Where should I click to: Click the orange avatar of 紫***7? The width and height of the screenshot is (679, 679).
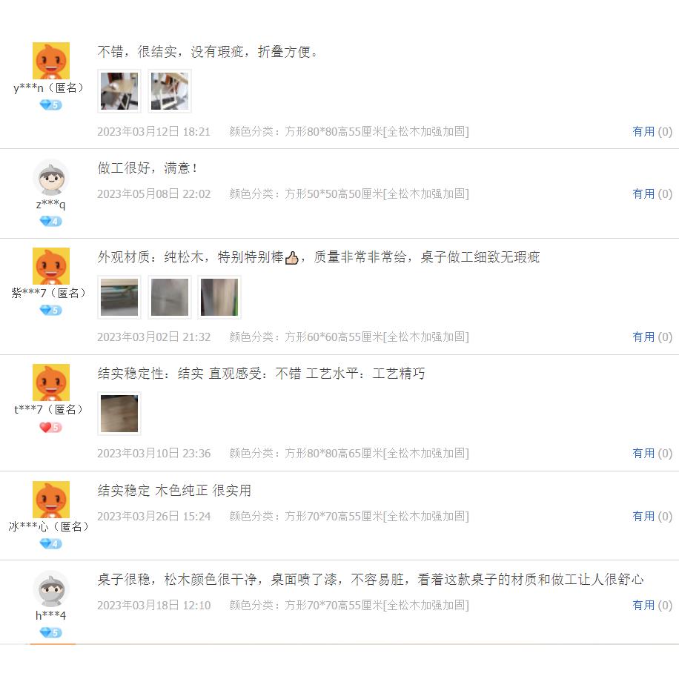point(51,266)
